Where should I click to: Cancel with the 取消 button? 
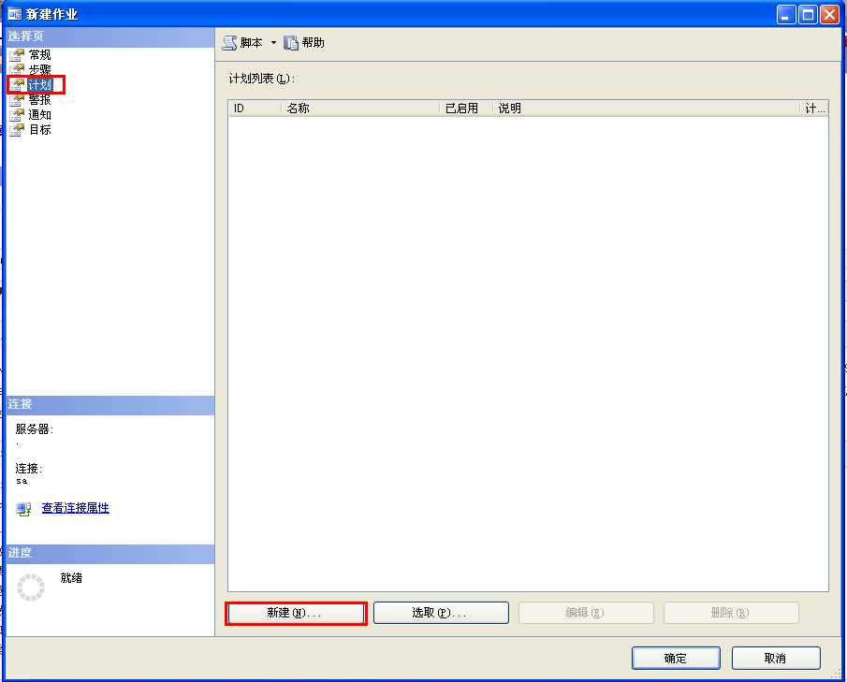pyautogui.click(x=776, y=659)
